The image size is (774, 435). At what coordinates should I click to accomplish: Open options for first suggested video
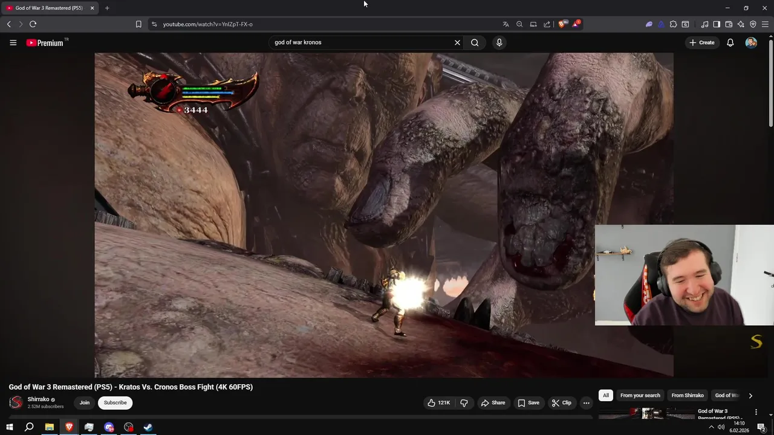click(x=756, y=412)
